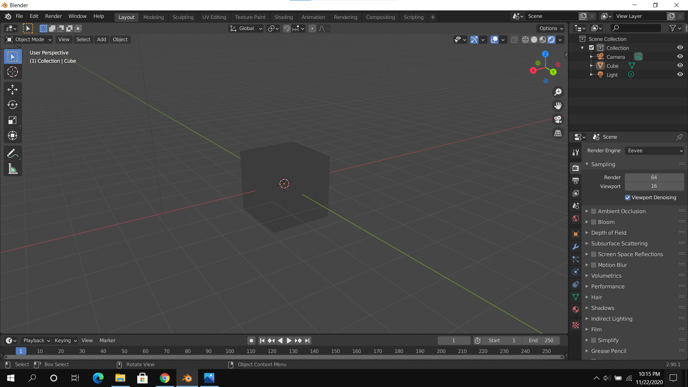Open Physics properties tab
Screen dimensions: 688x387
tap(575, 272)
